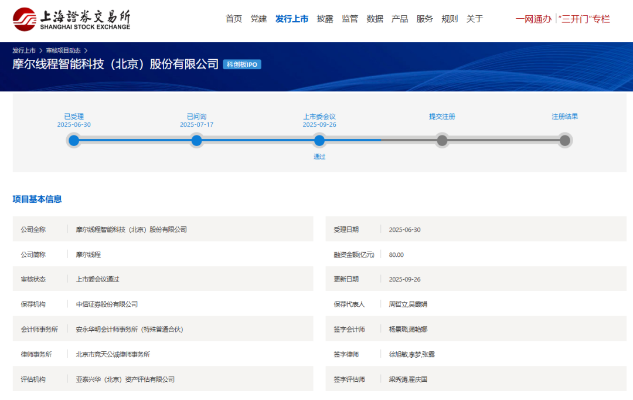Open the 党建 menu item

click(258, 19)
